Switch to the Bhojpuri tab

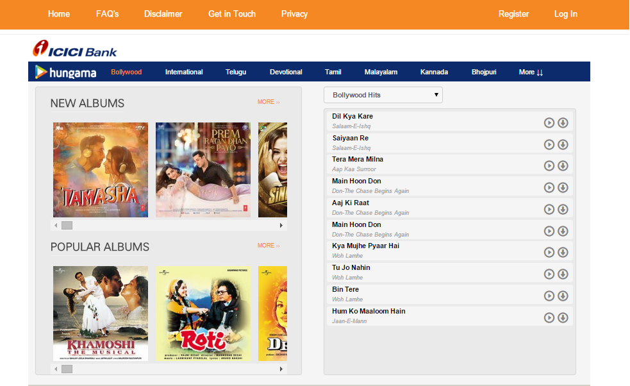[484, 72]
